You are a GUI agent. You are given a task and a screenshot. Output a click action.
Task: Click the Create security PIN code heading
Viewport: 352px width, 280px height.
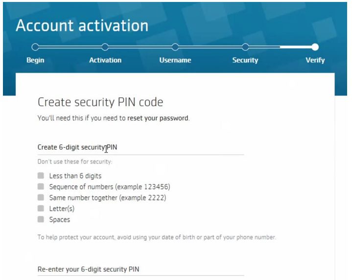(100, 102)
